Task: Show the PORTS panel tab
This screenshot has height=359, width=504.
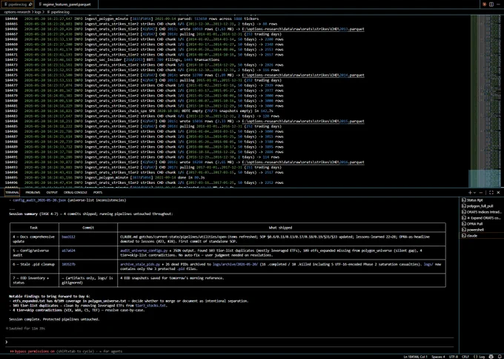Action: [x=98, y=192]
